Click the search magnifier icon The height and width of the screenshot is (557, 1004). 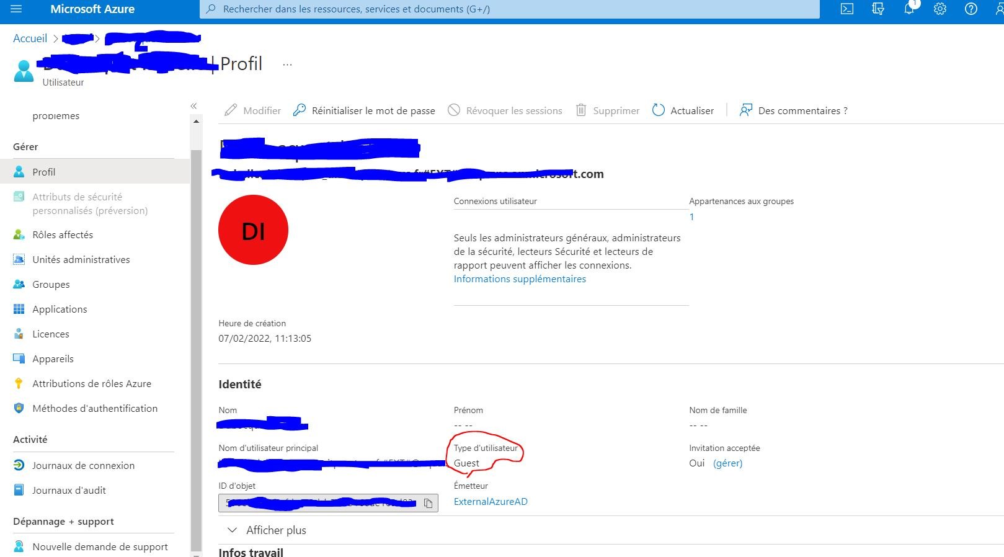click(x=211, y=9)
